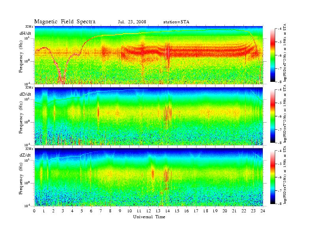Click the time axis tick label "12"
The width and height of the screenshot is (313, 242).
[149, 211]
